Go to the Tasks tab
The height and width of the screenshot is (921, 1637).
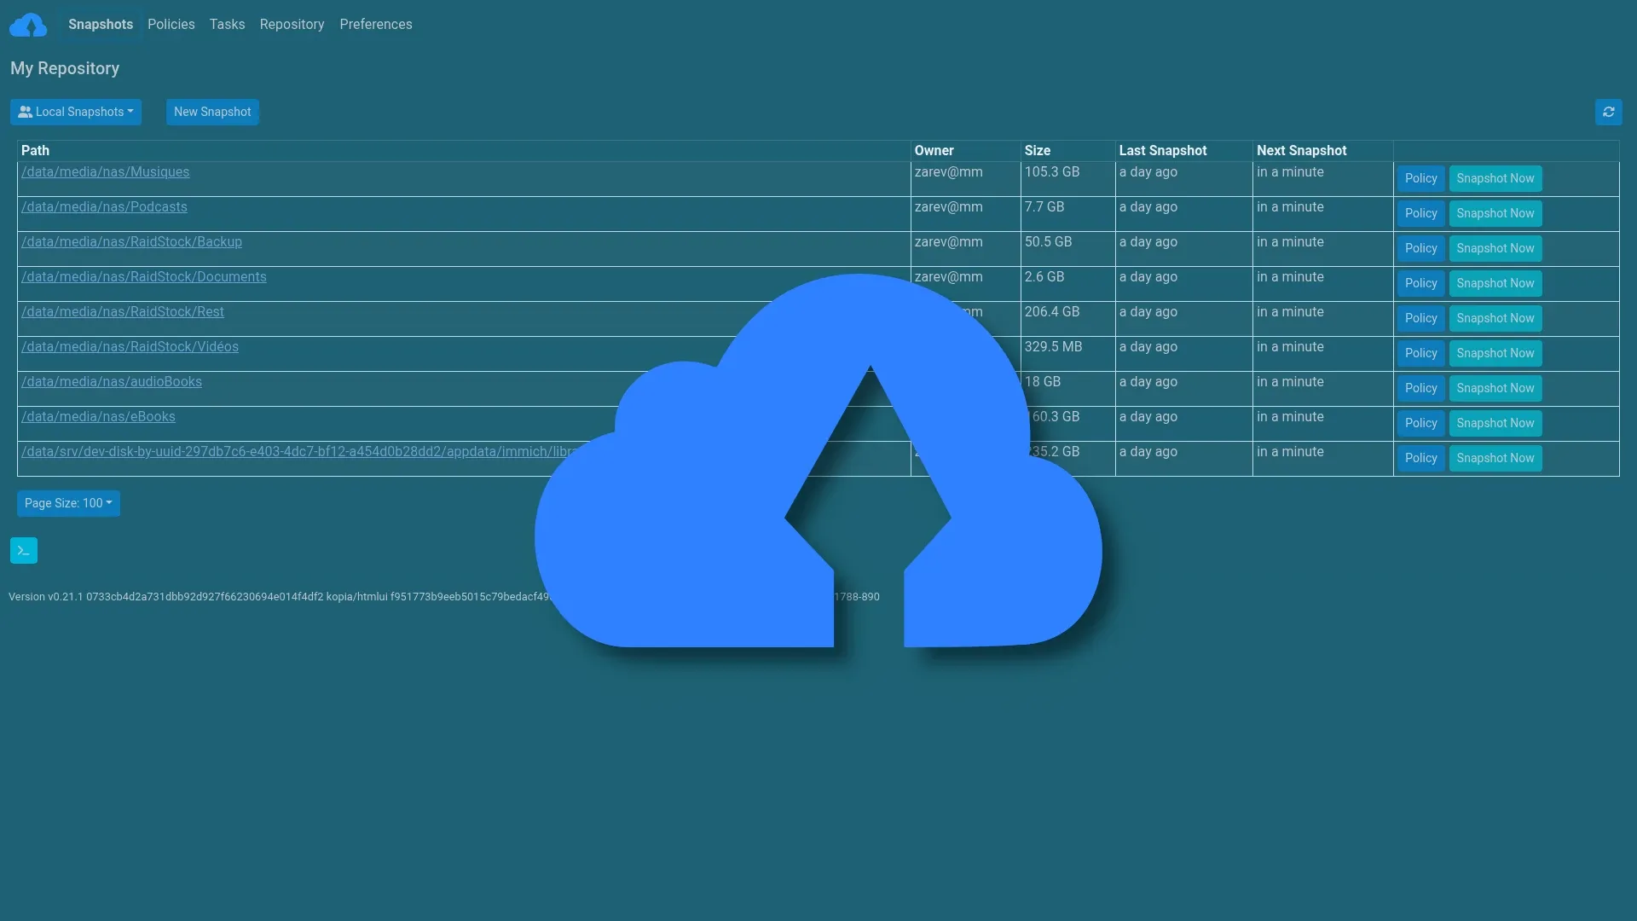tap(228, 25)
